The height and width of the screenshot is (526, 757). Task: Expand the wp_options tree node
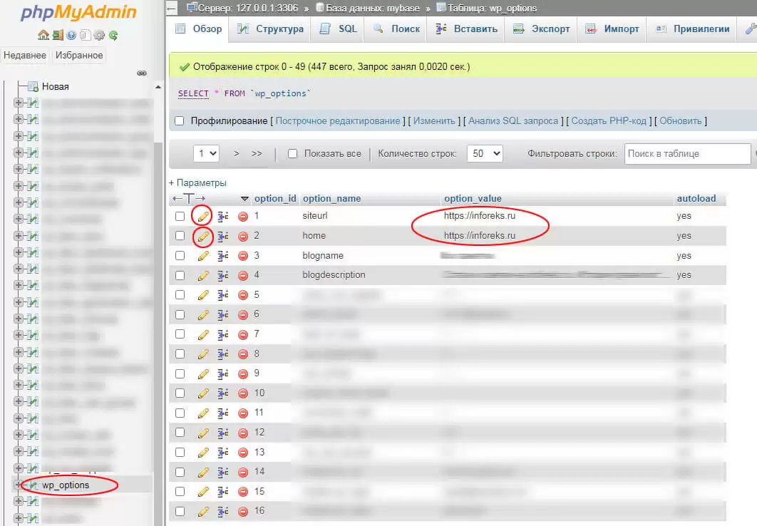tap(19, 485)
